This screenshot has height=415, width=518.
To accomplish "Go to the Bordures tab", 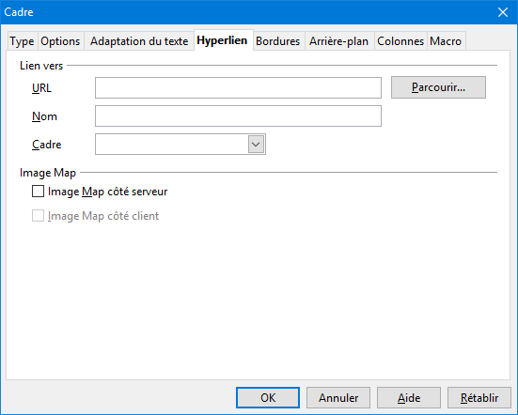I will point(278,41).
